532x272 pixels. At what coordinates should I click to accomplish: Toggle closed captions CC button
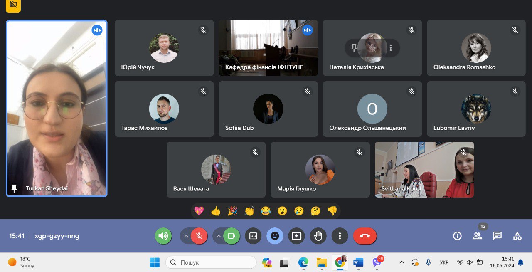pos(253,236)
